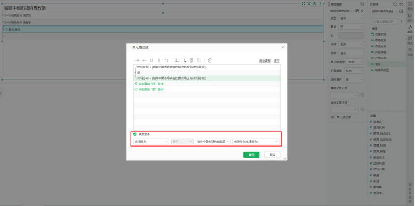Click the outdent left arrow in filter toolbar
The height and width of the screenshot is (206, 415).
pos(144,61)
